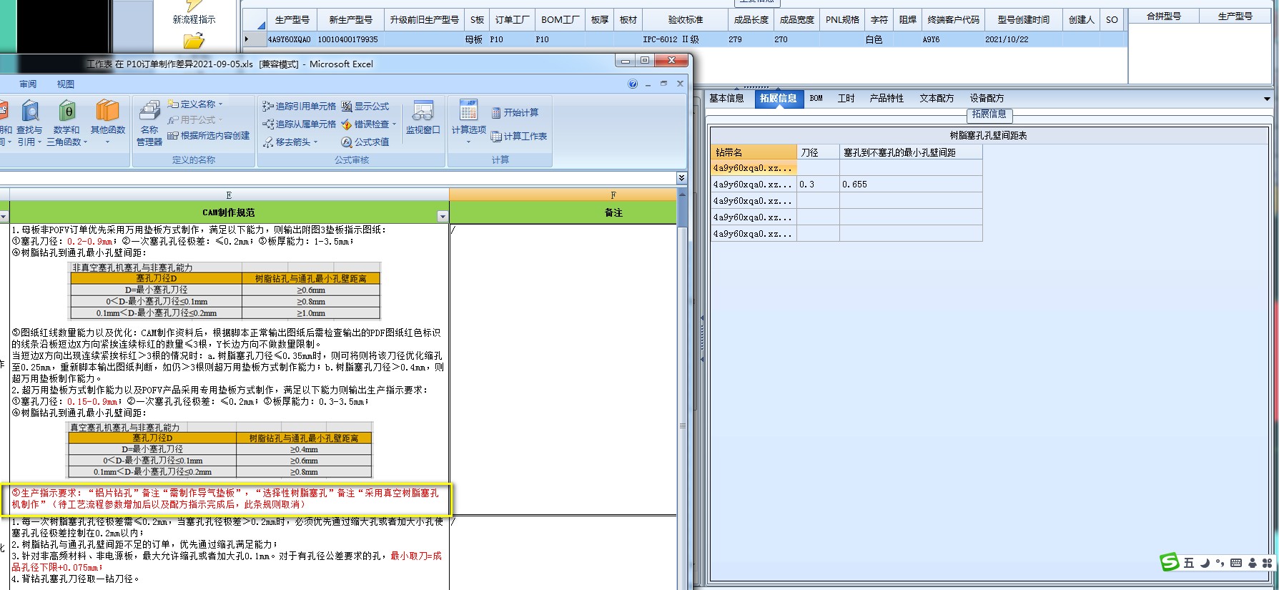Click the soft keyboard icon in IME bar
The width and height of the screenshot is (1279, 590).
[1236, 563]
